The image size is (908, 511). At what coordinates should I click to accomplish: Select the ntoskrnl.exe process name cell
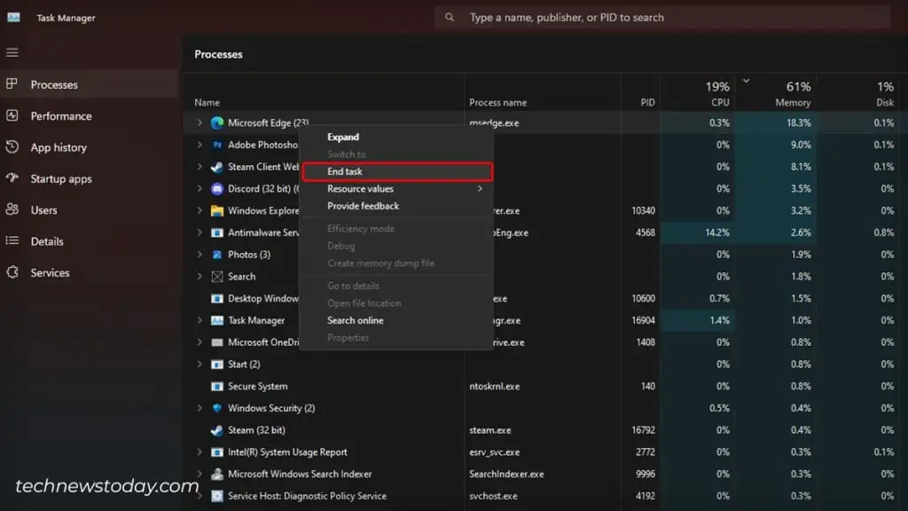(x=495, y=387)
